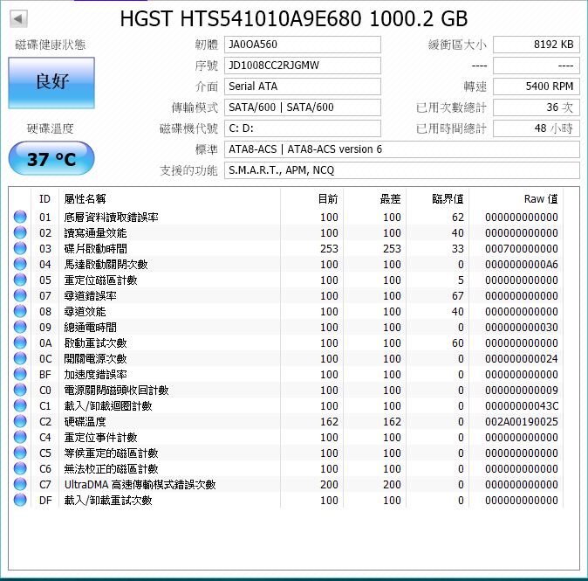The image size is (588, 581).
Task: Select the 等候重定的磁區計數 row name
Action: [x=111, y=453]
